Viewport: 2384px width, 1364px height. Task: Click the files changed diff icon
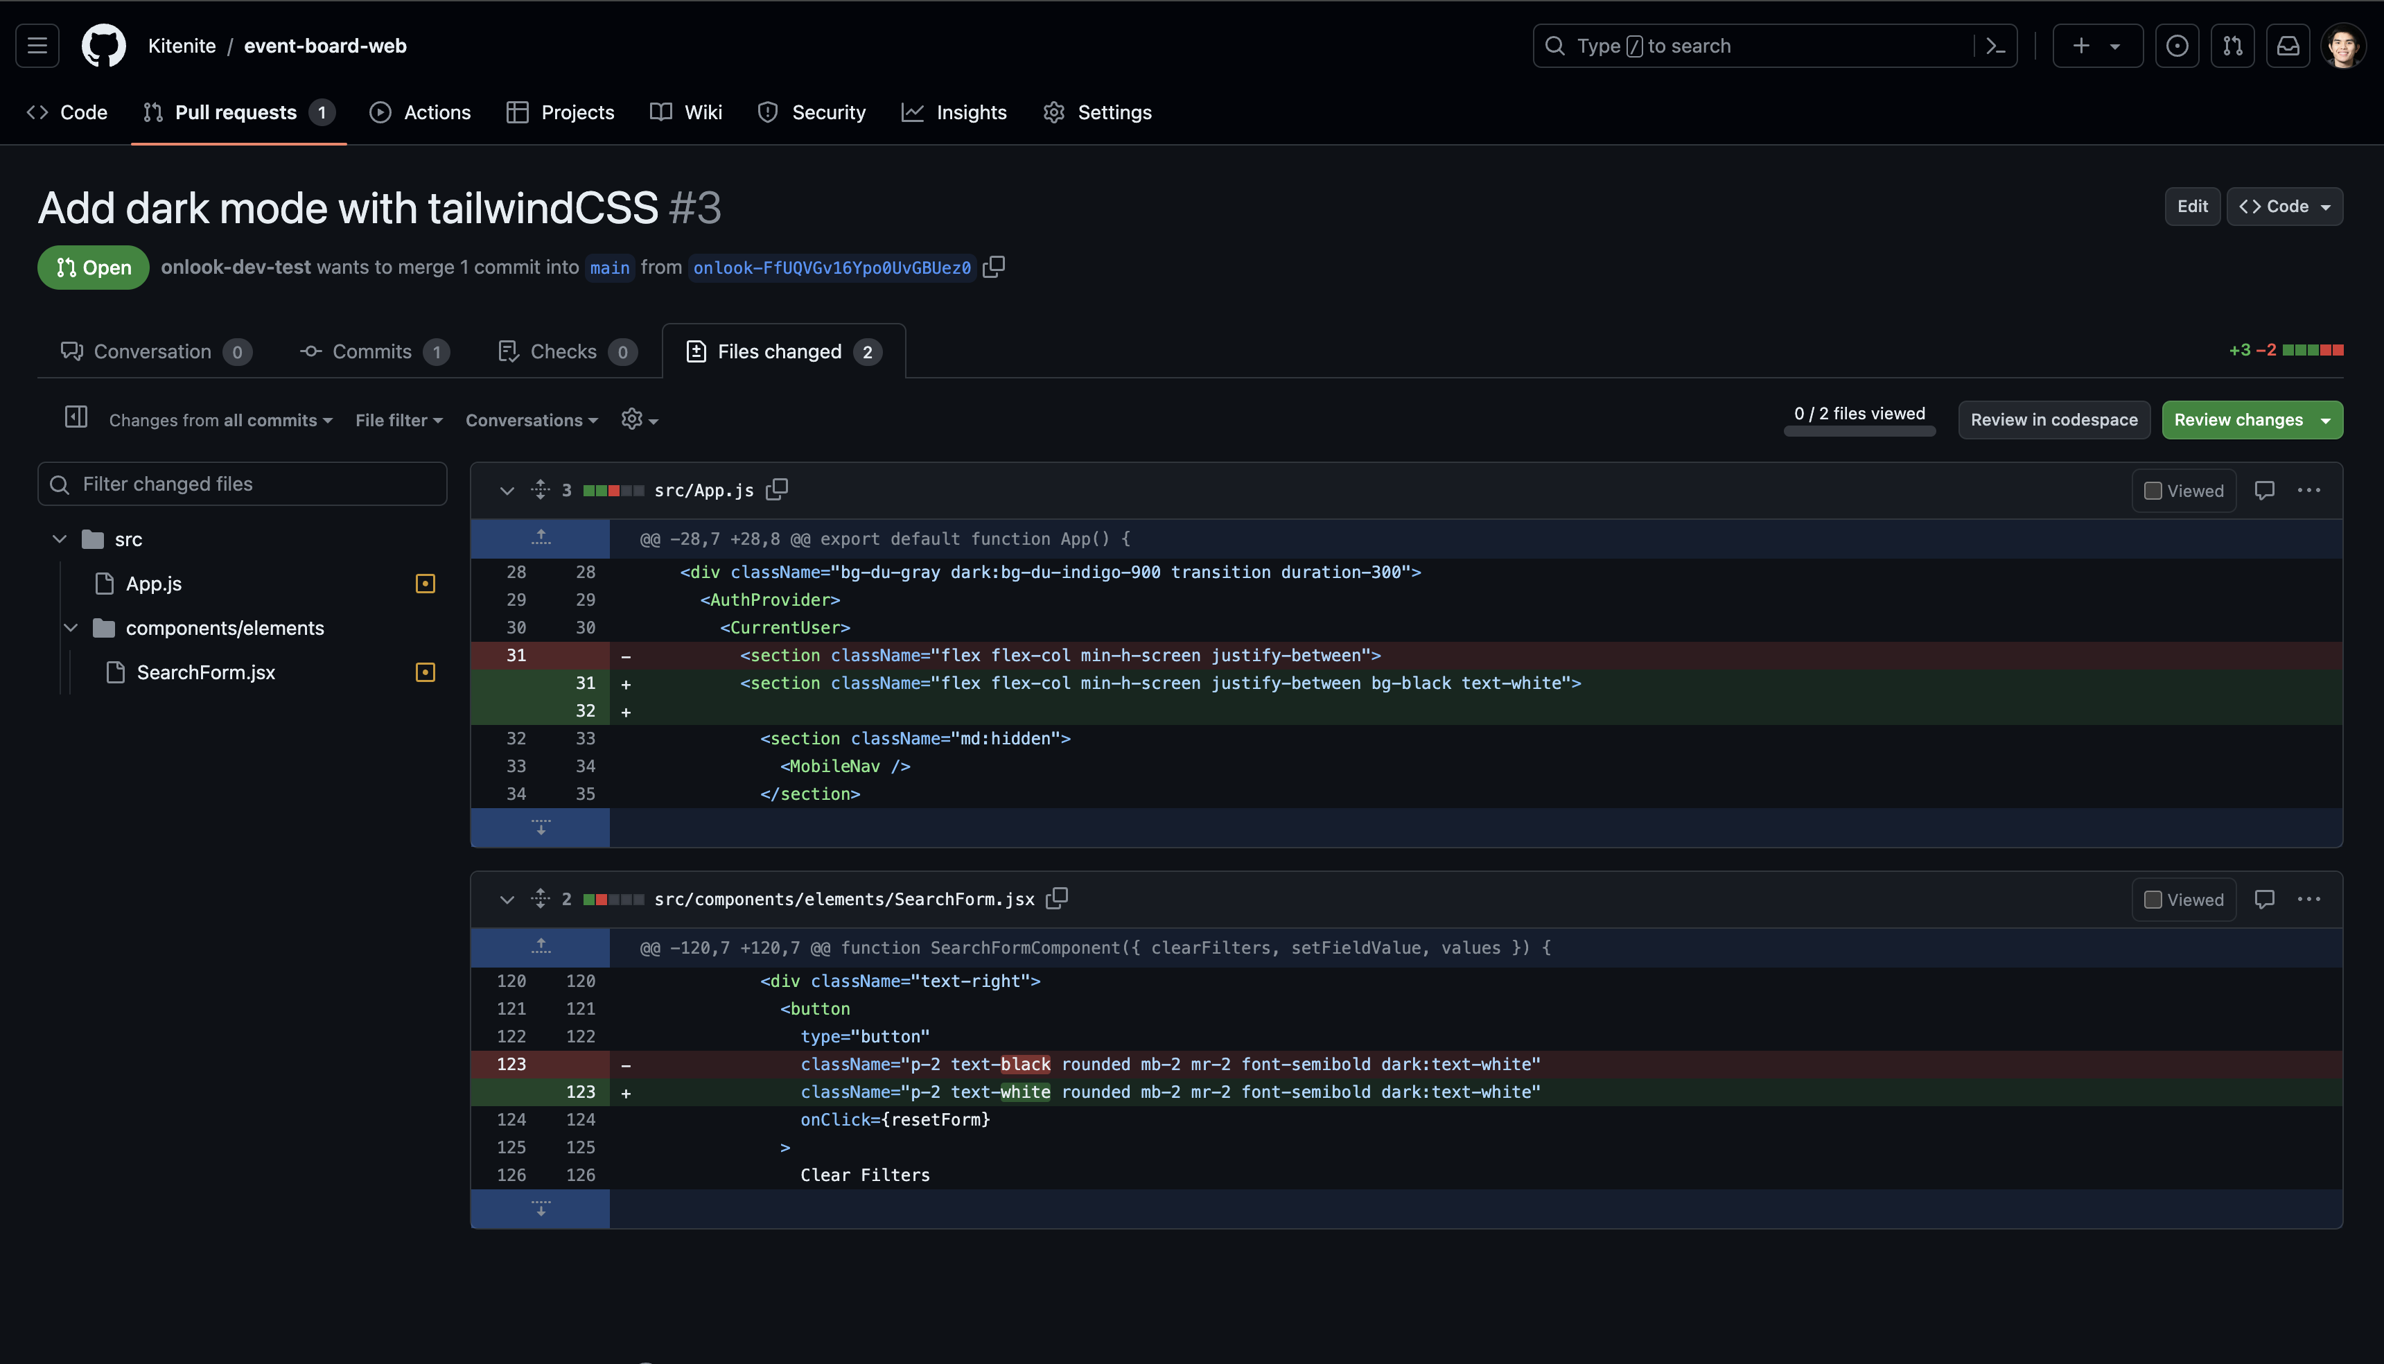[x=696, y=351]
